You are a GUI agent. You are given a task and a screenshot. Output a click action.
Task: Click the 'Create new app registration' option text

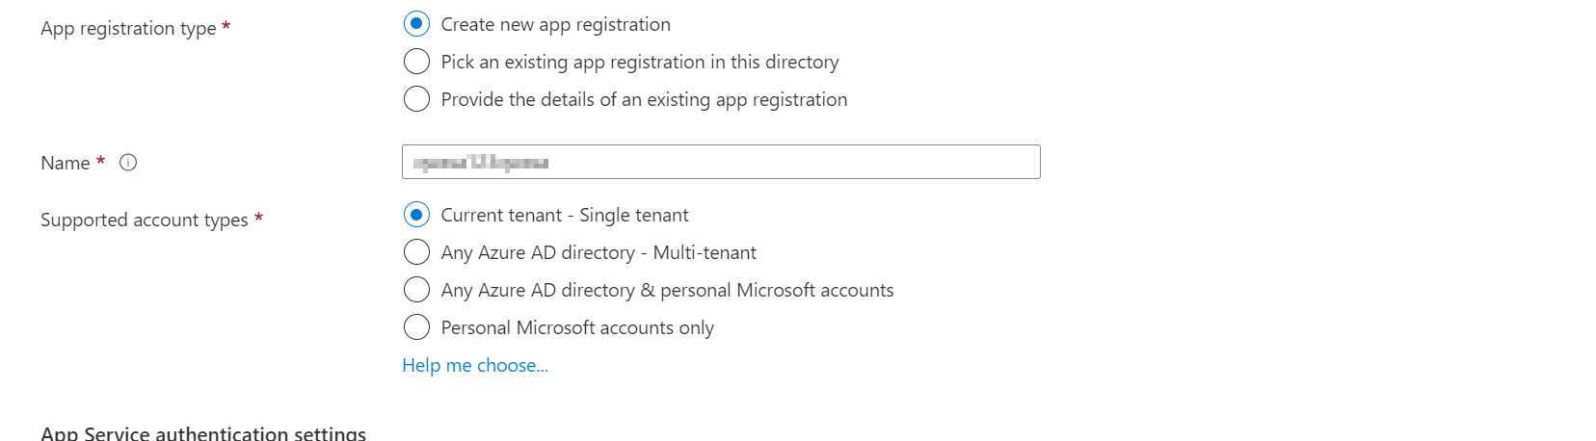tap(555, 24)
